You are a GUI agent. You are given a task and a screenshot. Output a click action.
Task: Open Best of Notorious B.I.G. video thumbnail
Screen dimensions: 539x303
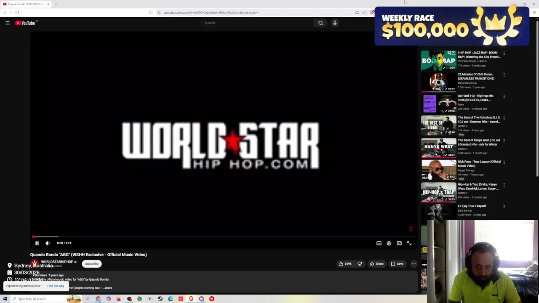tap(438, 125)
